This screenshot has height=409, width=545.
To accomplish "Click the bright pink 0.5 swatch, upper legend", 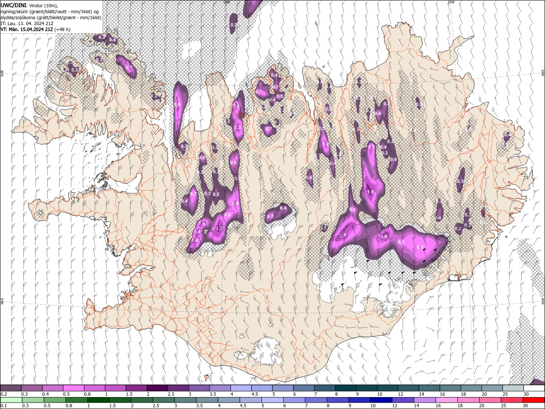I will click(x=73, y=388).
